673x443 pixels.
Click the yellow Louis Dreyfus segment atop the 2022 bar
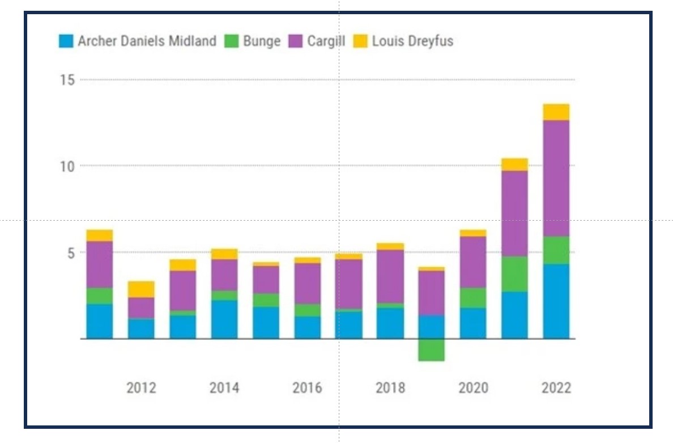coord(556,112)
